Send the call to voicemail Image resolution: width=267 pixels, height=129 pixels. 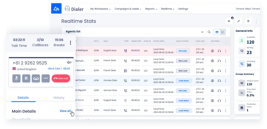[36, 78]
